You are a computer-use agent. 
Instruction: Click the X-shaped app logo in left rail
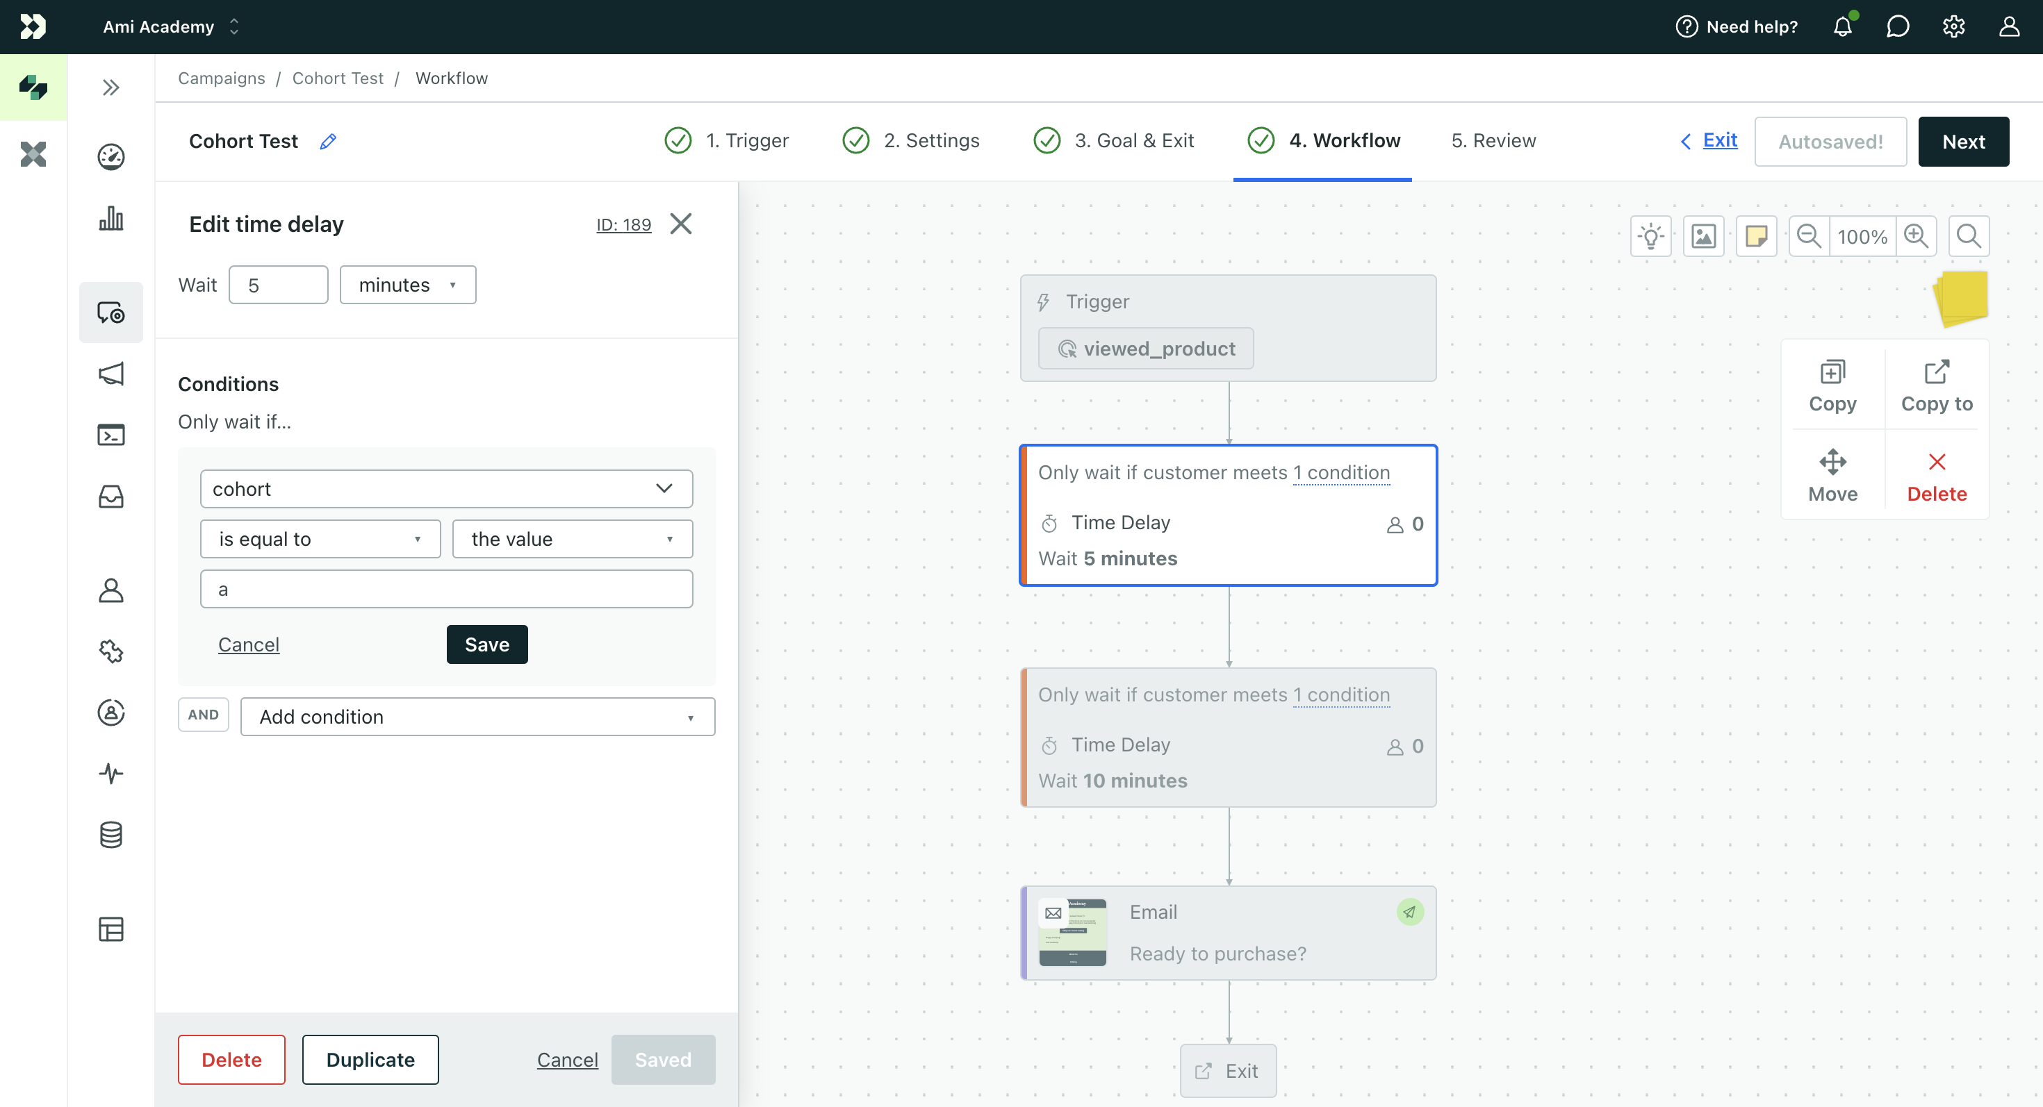[33, 153]
